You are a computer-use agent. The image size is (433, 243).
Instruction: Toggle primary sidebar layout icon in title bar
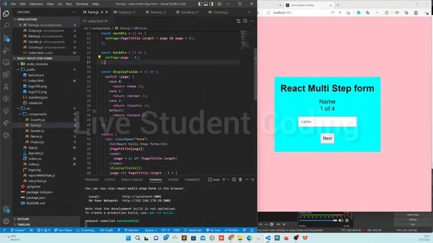click(200, 4)
